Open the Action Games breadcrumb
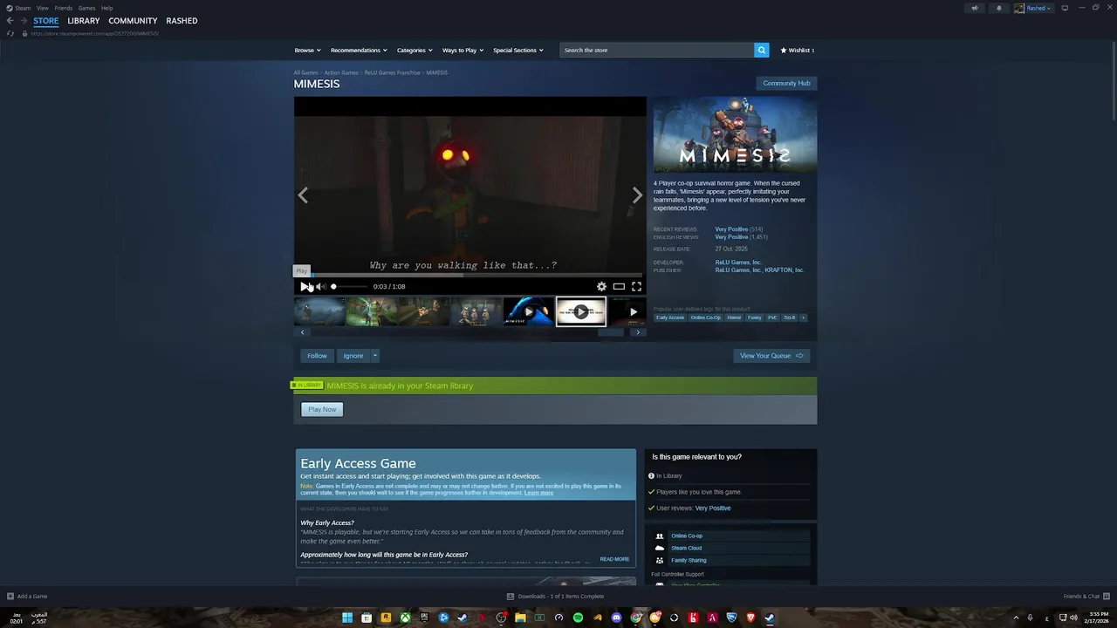The image size is (1117, 628). click(341, 73)
